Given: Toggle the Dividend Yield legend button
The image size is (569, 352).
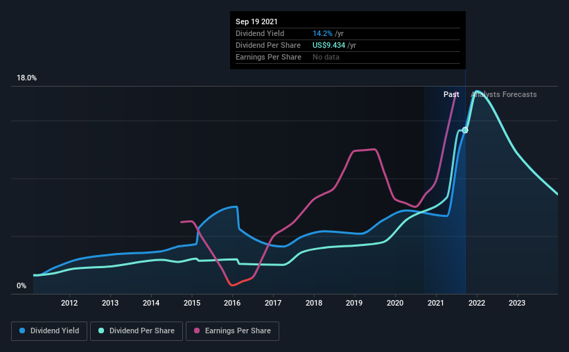Looking at the screenshot, I should click(49, 331).
